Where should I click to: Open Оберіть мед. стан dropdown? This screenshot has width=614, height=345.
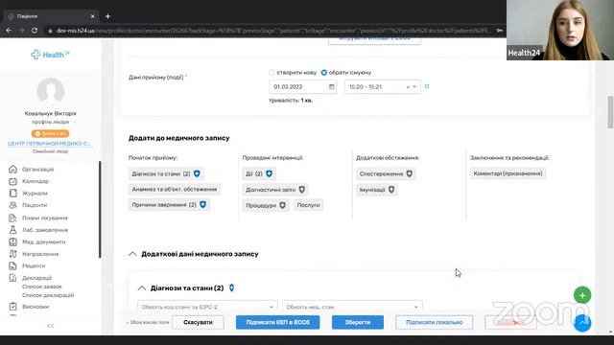(352, 307)
